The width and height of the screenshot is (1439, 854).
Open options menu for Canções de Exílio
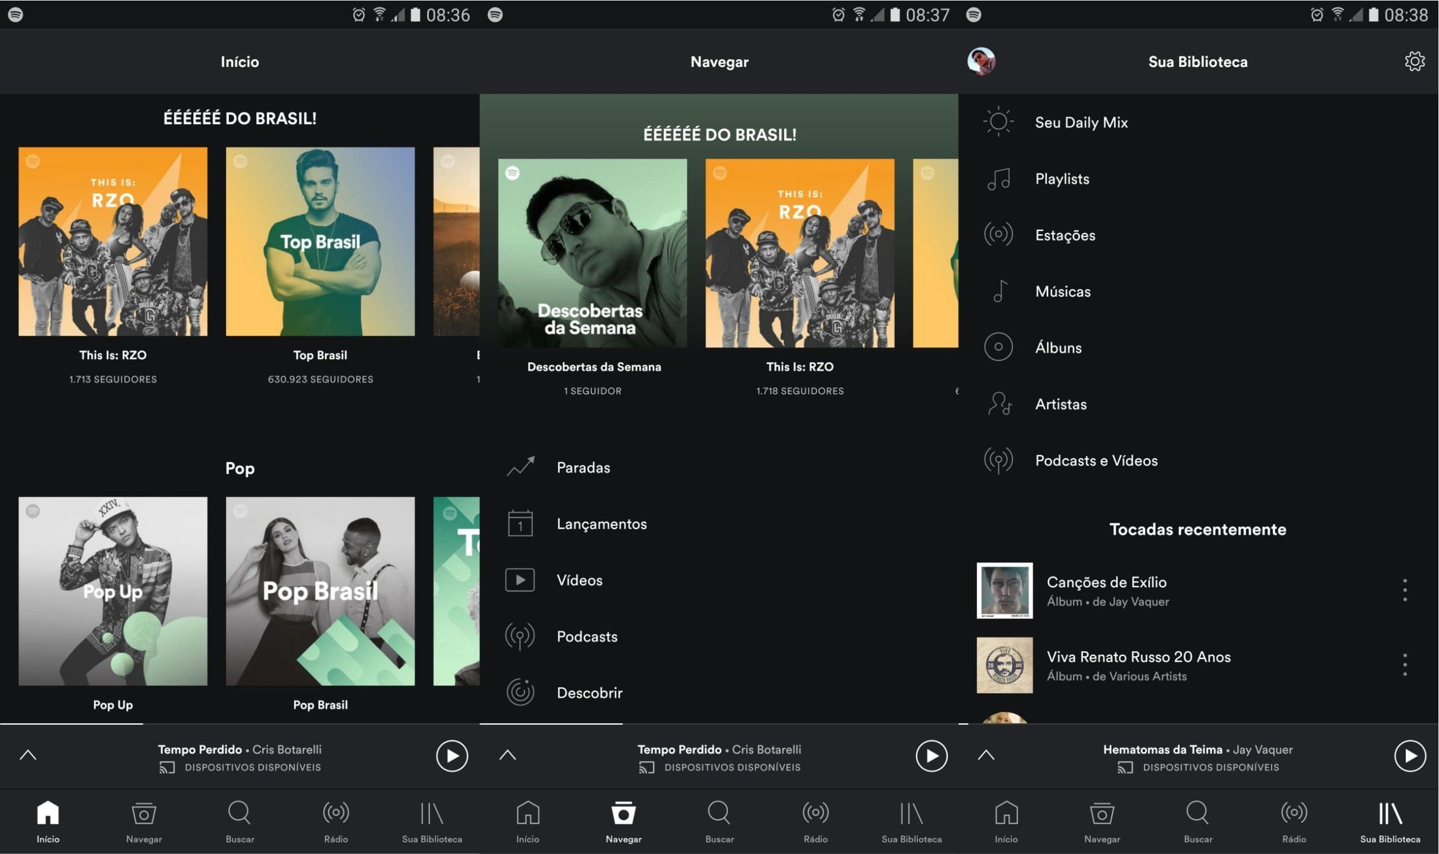coord(1405,591)
